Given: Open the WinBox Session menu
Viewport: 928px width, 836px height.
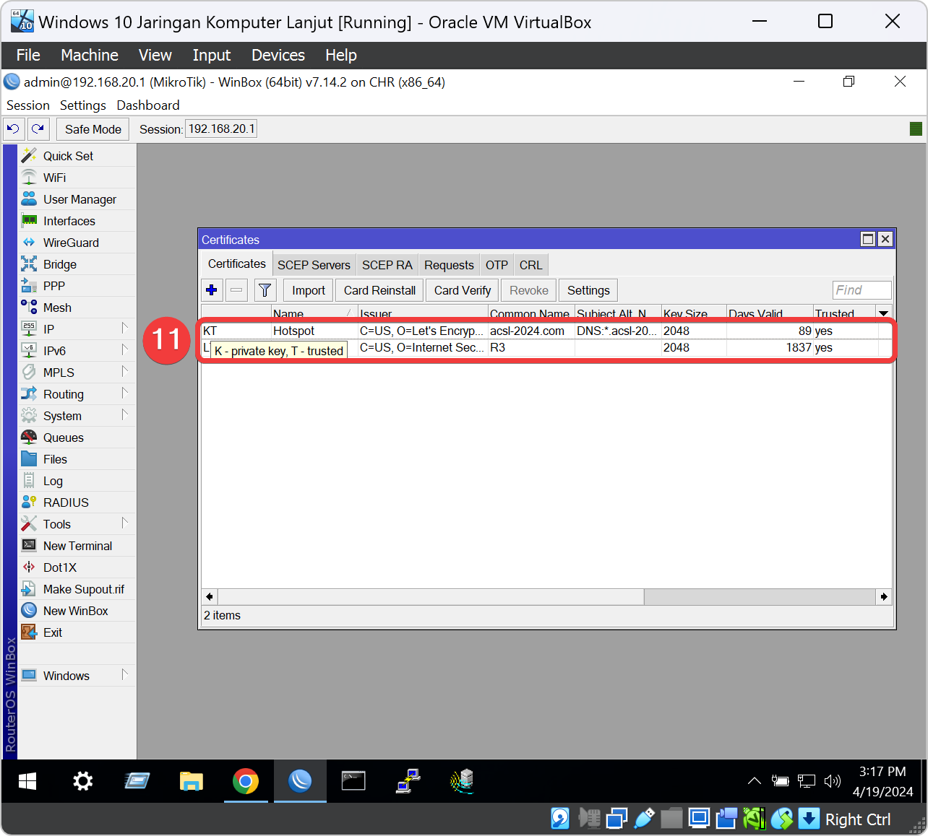Looking at the screenshot, I should tap(28, 105).
